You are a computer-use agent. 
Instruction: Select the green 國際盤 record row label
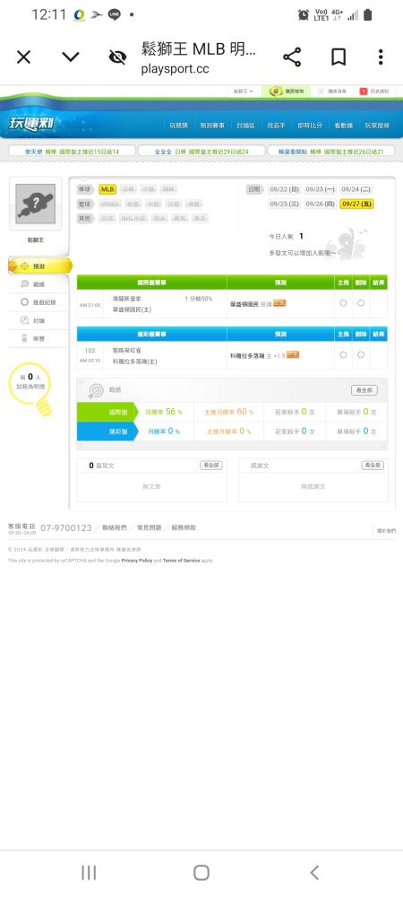(107, 412)
